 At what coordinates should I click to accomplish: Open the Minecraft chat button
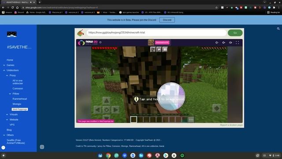coord(159,49)
